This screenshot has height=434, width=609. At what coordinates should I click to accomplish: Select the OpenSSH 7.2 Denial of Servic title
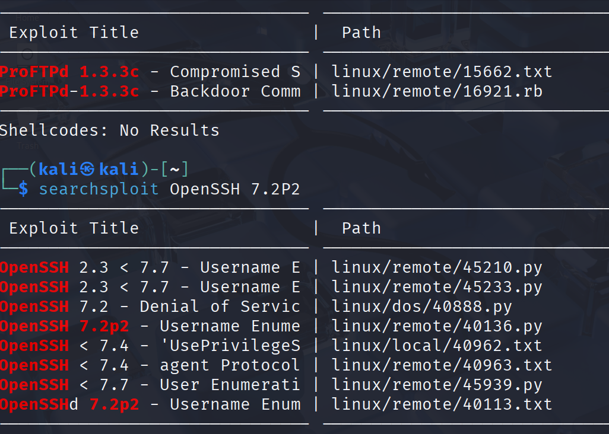point(150,307)
